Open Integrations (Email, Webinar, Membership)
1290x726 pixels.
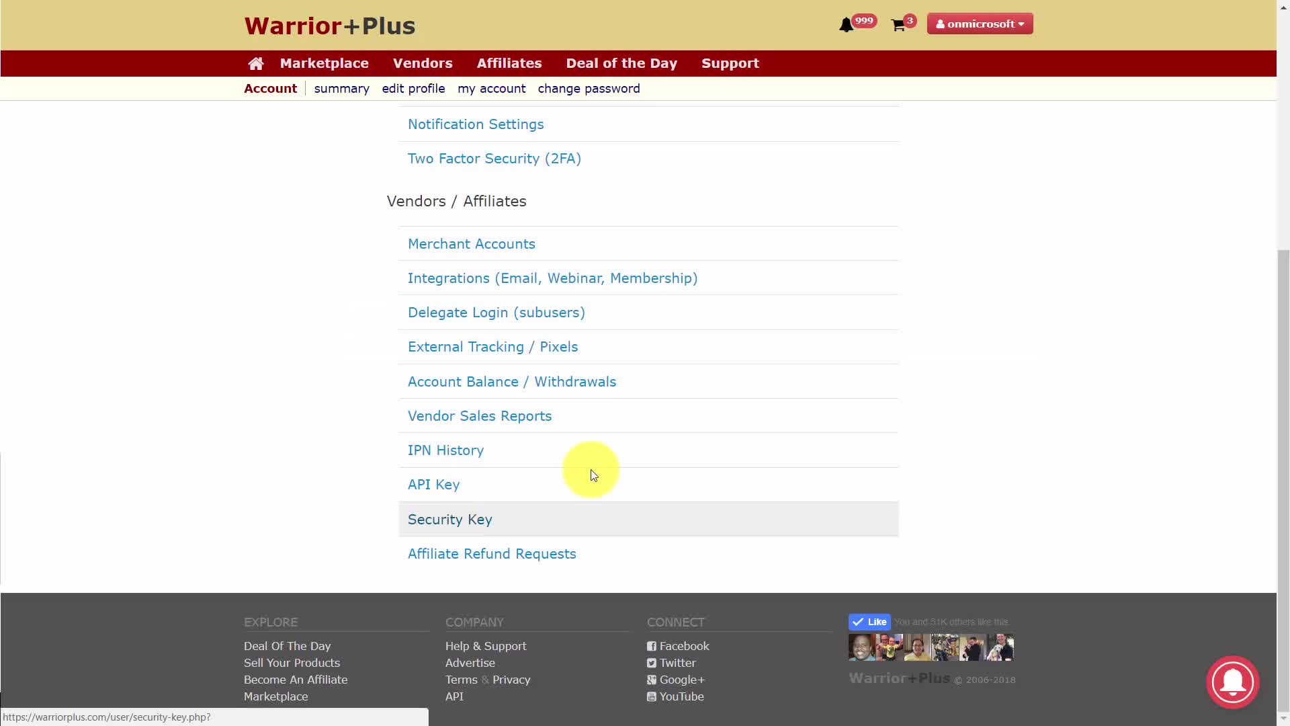[x=552, y=278]
